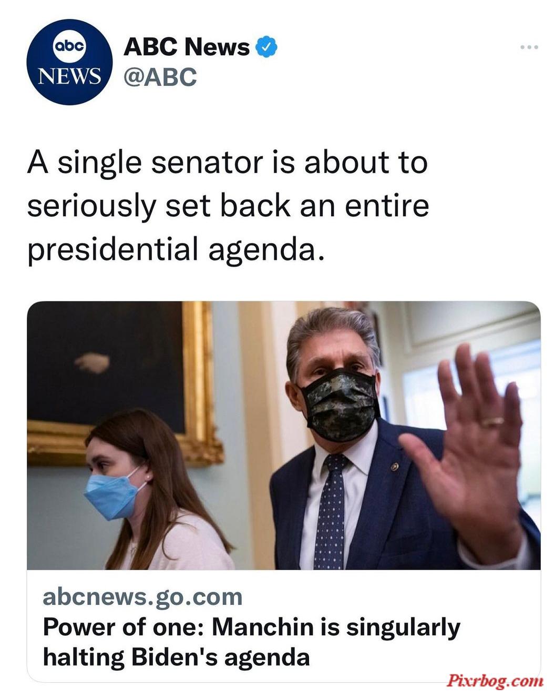Image resolution: width=554 pixels, height=698 pixels.
Task: Open the 'Power of one: Manchin' headline
Action: tap(251, 642)
